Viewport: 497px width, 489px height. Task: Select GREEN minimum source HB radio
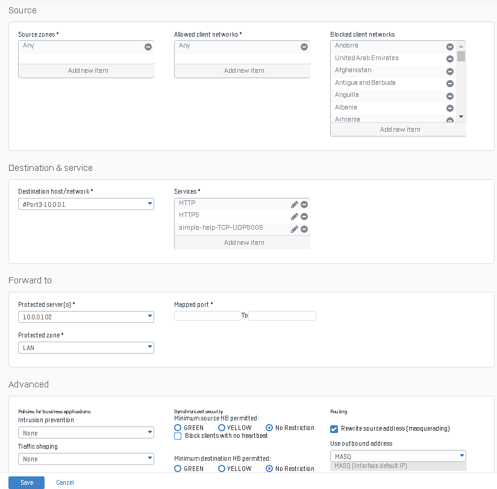tap(178, 428)
